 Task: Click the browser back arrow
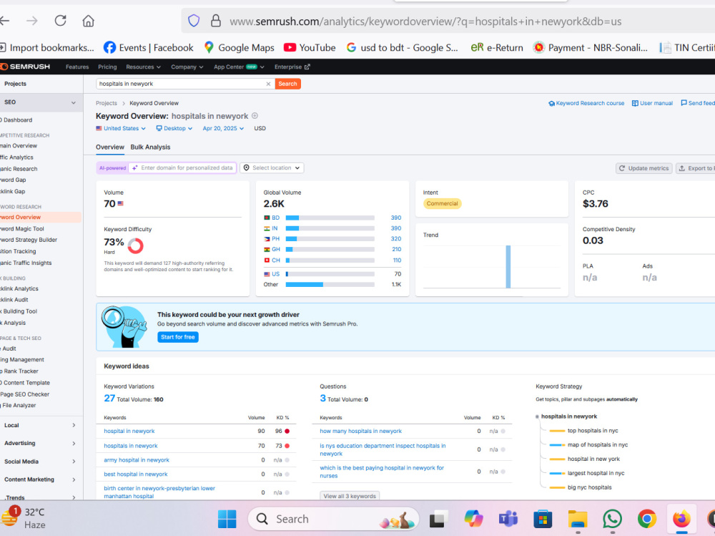tap(4, 21)
